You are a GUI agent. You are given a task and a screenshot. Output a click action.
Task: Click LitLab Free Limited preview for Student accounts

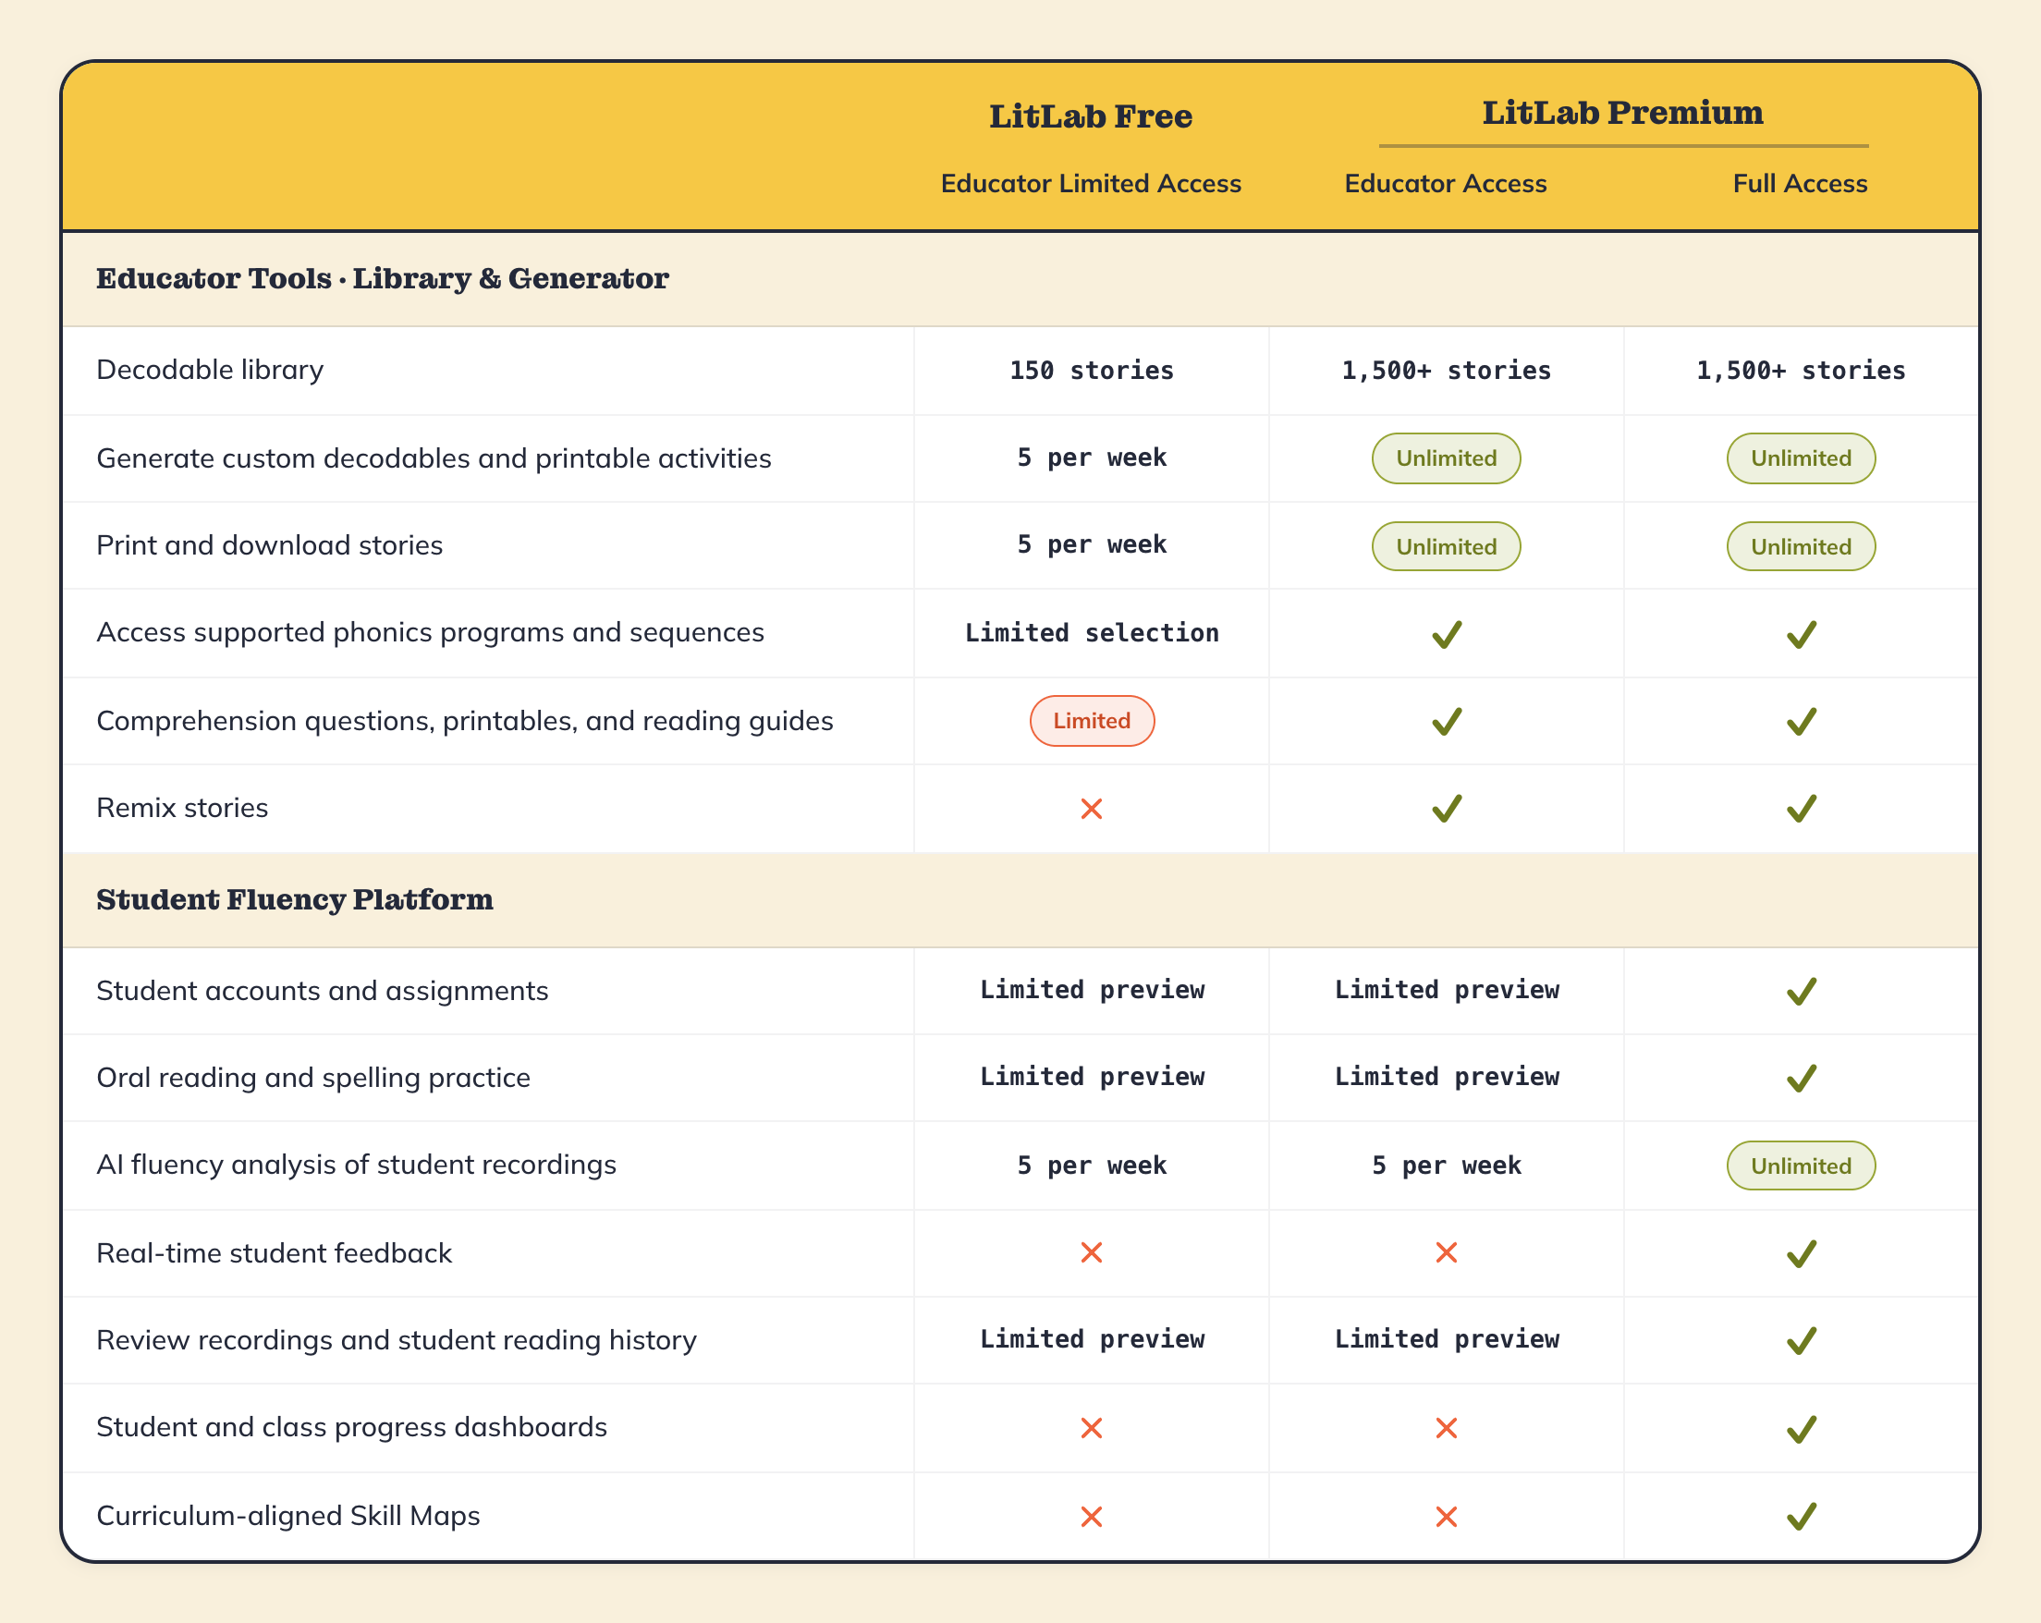pos(1092,990)
